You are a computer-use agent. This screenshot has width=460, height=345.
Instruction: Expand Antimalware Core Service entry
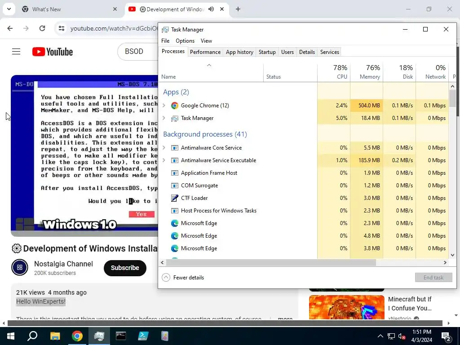click(x=164, y=148)
